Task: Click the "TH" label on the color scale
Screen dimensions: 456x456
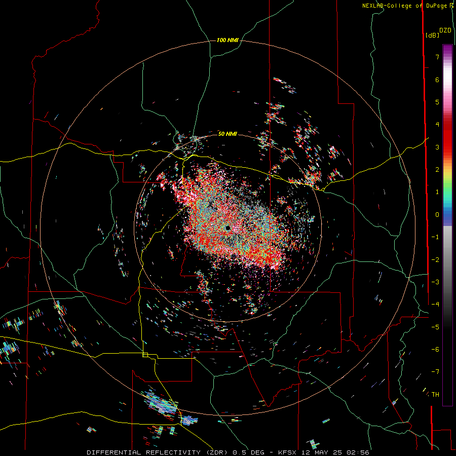Action: [x=435, y=394]
